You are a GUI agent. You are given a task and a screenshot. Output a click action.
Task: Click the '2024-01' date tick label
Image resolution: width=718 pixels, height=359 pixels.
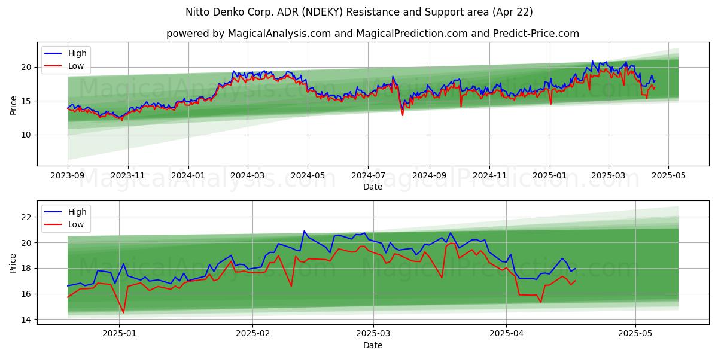(188, 175)
